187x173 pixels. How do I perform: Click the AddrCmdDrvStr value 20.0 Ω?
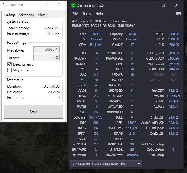(x=173, y=123)
